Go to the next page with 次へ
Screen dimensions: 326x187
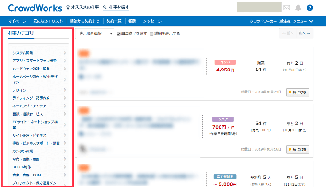pyautogui.click(x=304, y=33)
